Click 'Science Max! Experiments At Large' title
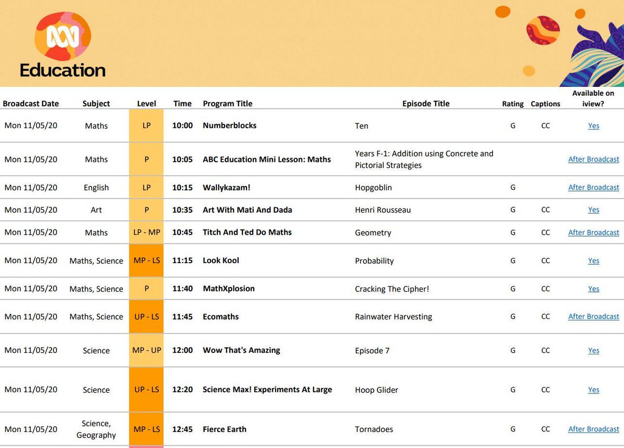 [x=267, y=390]
